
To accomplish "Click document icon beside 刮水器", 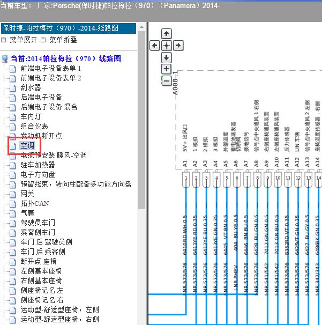I will [13, 88].
